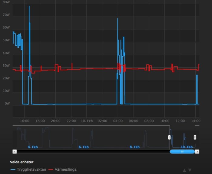This screenshot has height=174, width=212.
Task: Click the 6. Feb label in the navigator
Action: (84, 147)
